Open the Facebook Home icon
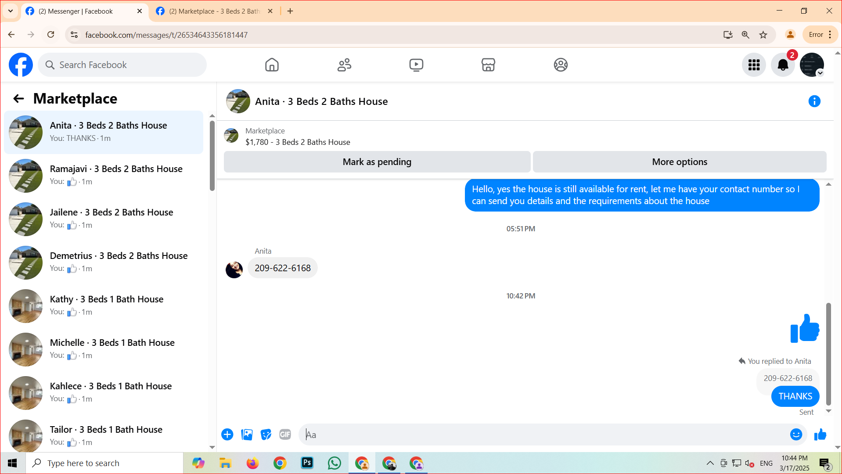The image size is (842, 474). 272,65
